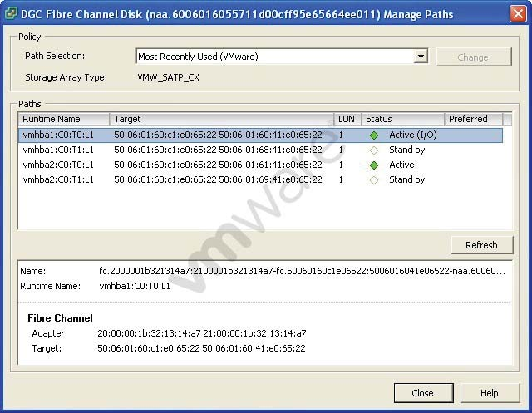Click the VMW_SATP_CX storage array type value

point(168,77)
